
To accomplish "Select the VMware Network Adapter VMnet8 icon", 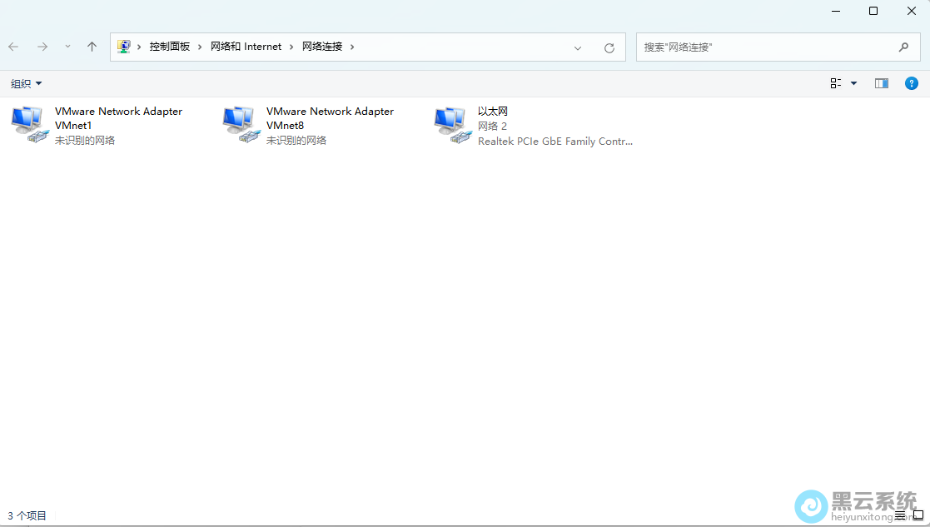I will 241,125.
